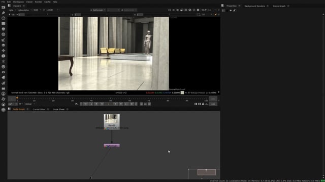Click the Viewer pane layout icon
Viewport: 325px width, 182px height.
coord(10,6)
